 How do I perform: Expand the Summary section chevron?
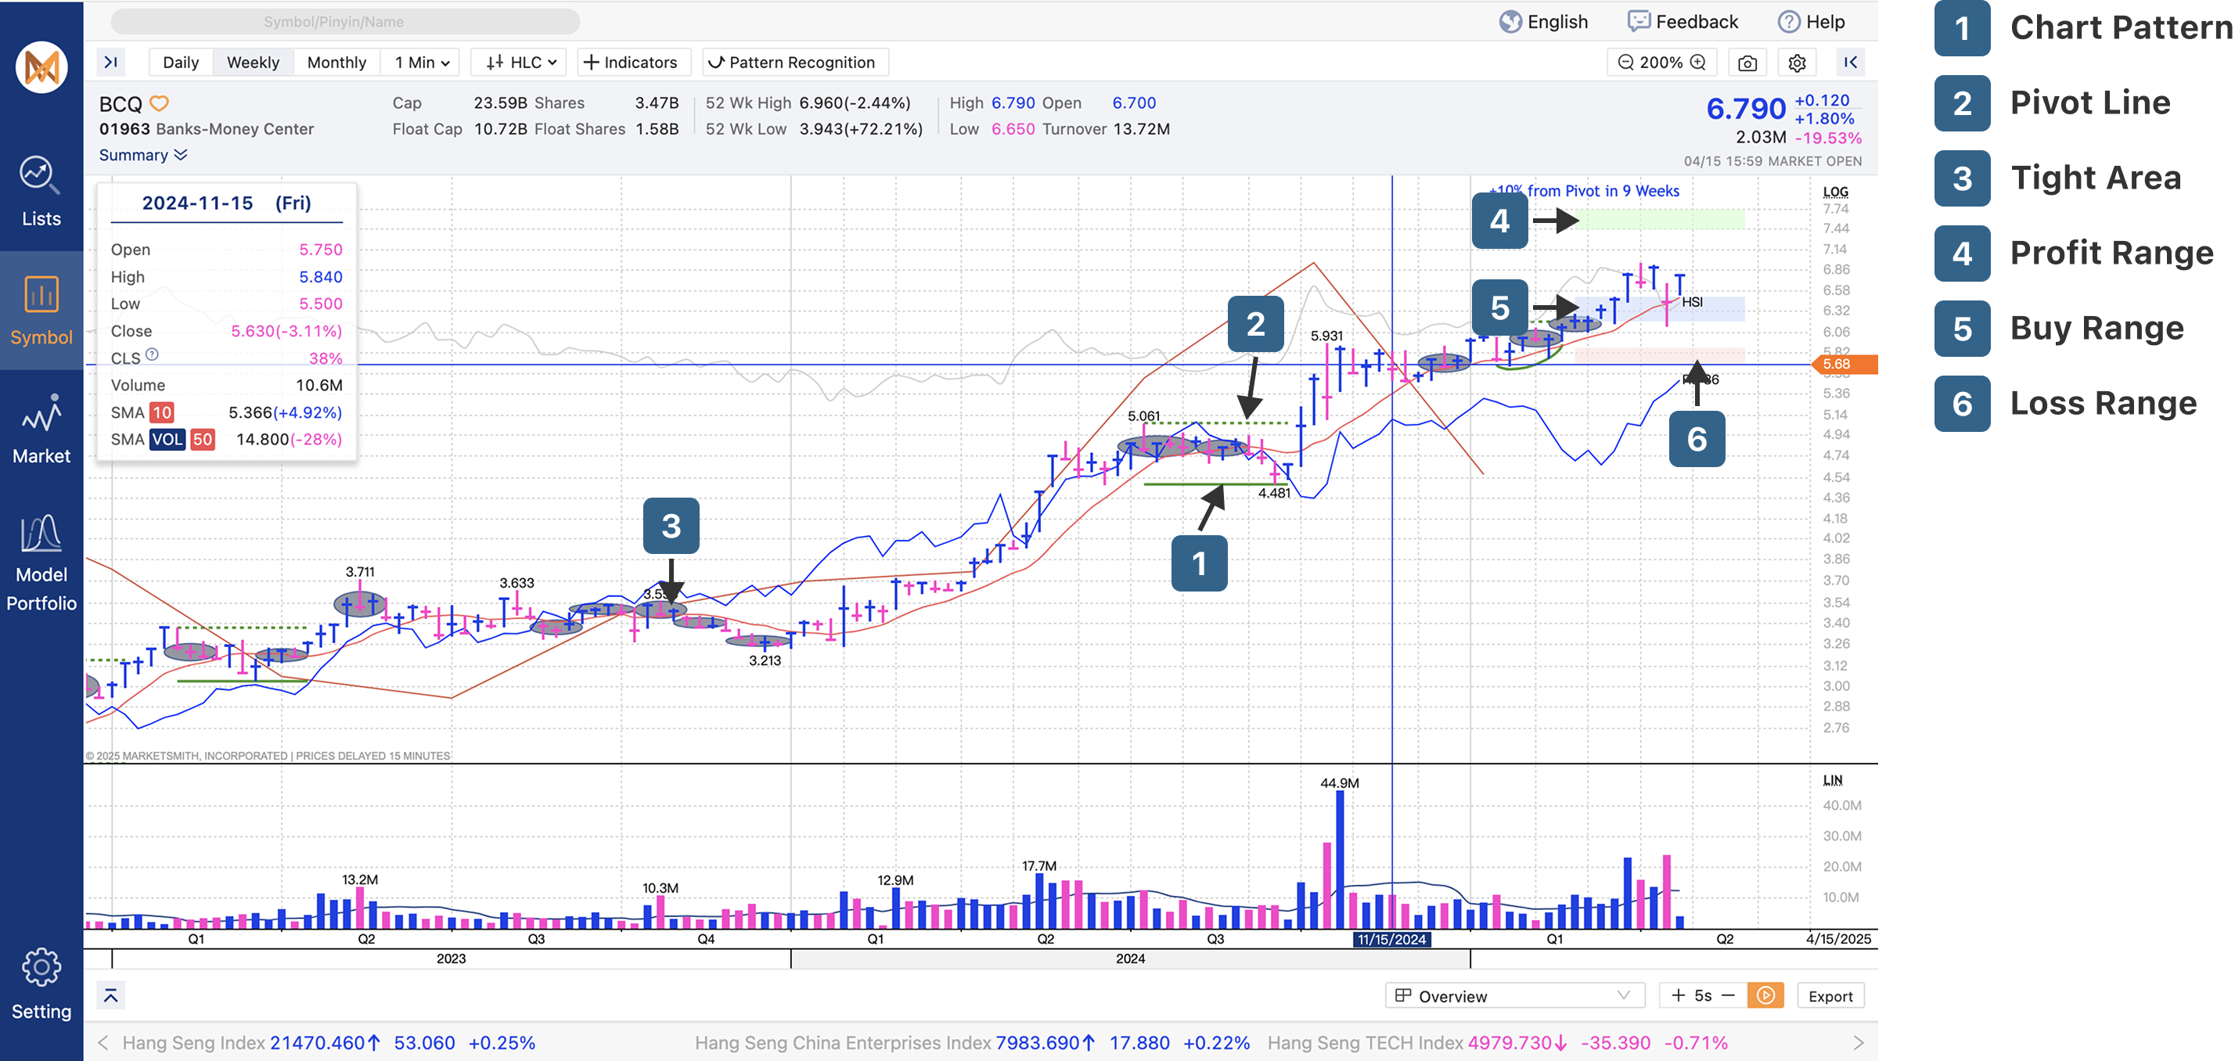click(181, 155)
